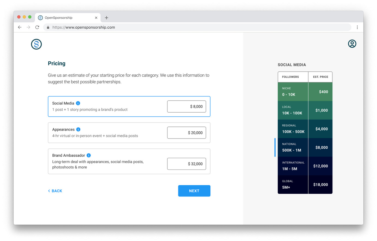Reload the current page
377x241 pixels.
37,27
